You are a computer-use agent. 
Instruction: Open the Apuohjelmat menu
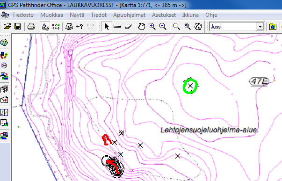[x=129, y=15]
